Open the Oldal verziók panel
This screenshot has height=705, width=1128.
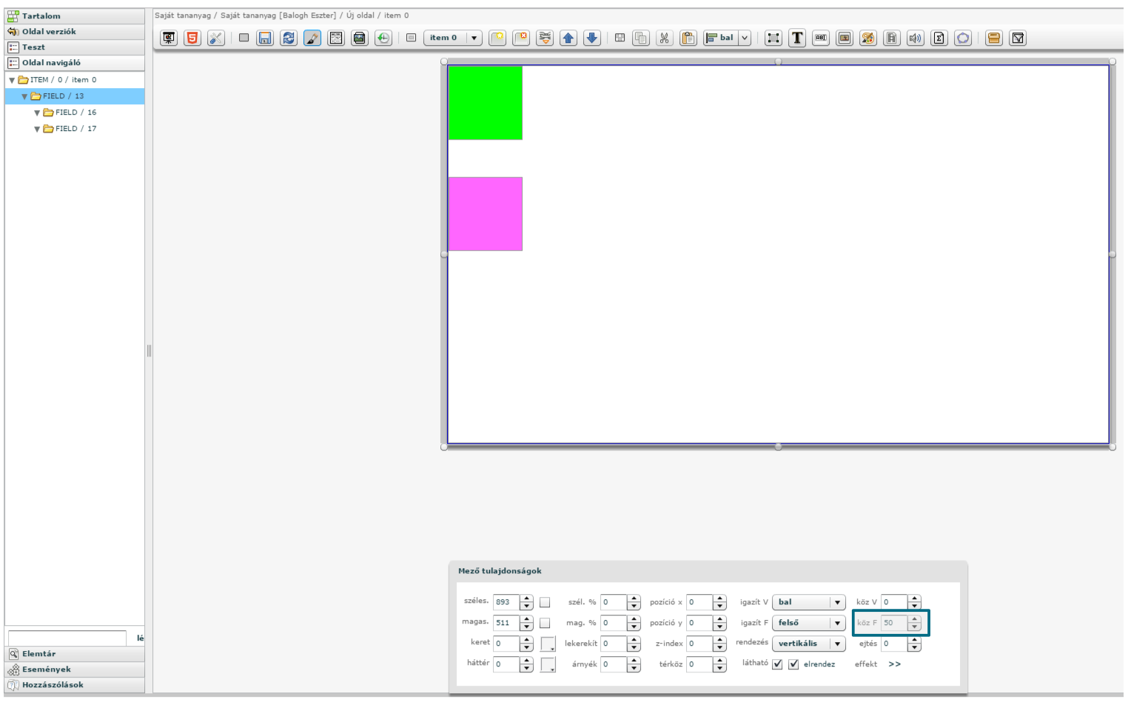(x=49, y=32)
